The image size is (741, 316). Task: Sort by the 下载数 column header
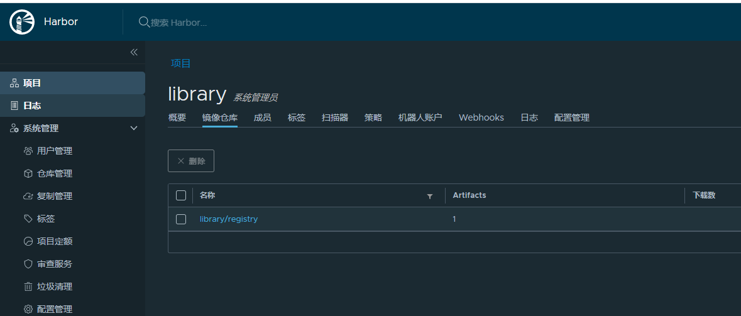[x=704, y=195]
